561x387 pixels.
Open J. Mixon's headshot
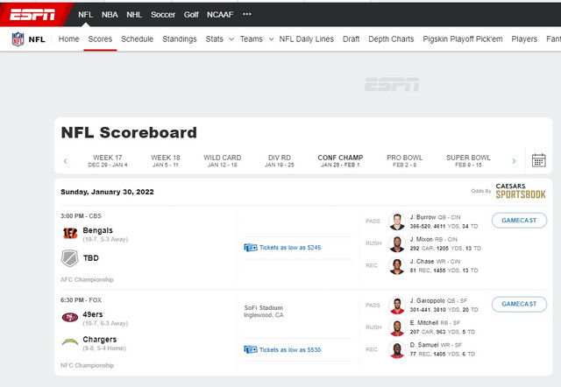click(x=397, y=243)
